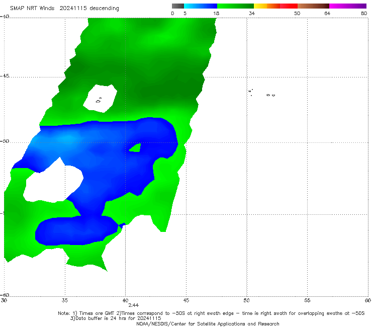
Task: Click the color scale label "34"
Action: [x=252, y=13]
